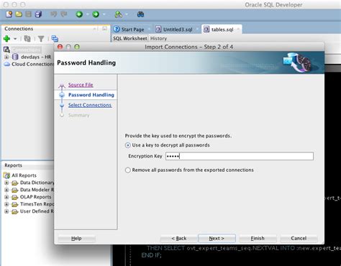Click the OLAP Reports folder icon

coord(15,197)
